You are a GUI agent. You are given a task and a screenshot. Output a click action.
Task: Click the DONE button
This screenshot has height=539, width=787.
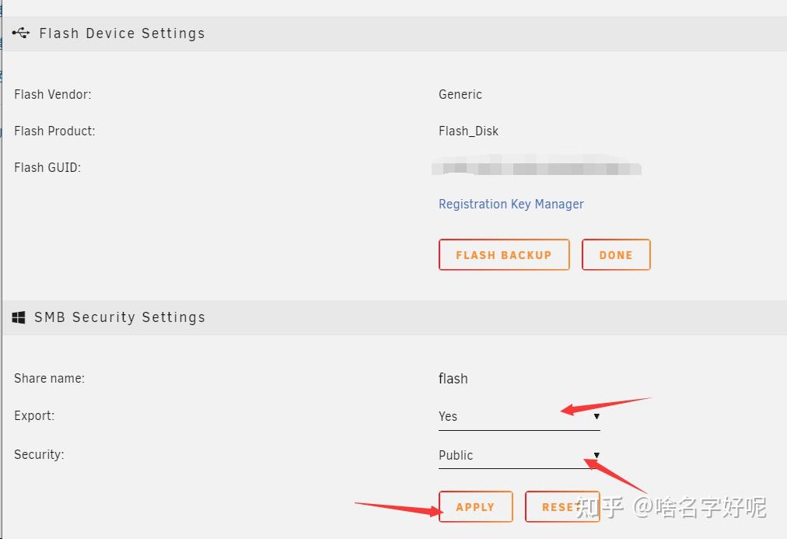(615, 255)
